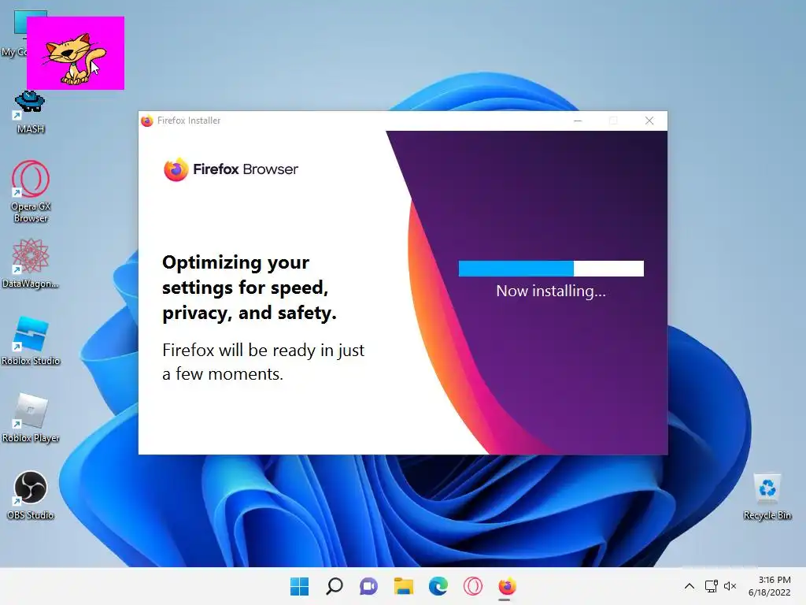Image resolution: width=806 pixels, height=605 pixels.
Task: Open the Windows Start menu
Action: pos(299,586)
